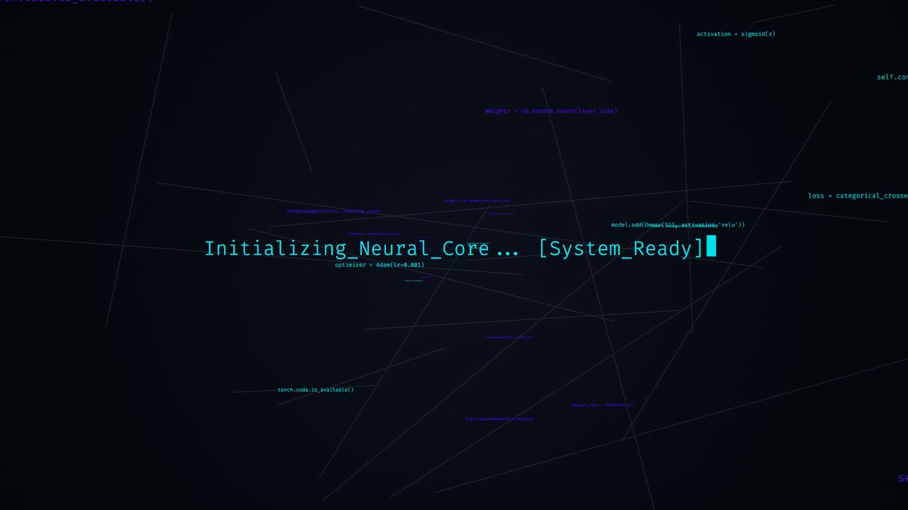Screen dimensions: 908x510
Task: Click weights = np.random.randn(layer_size) code
Action: [x=551, y=111]
